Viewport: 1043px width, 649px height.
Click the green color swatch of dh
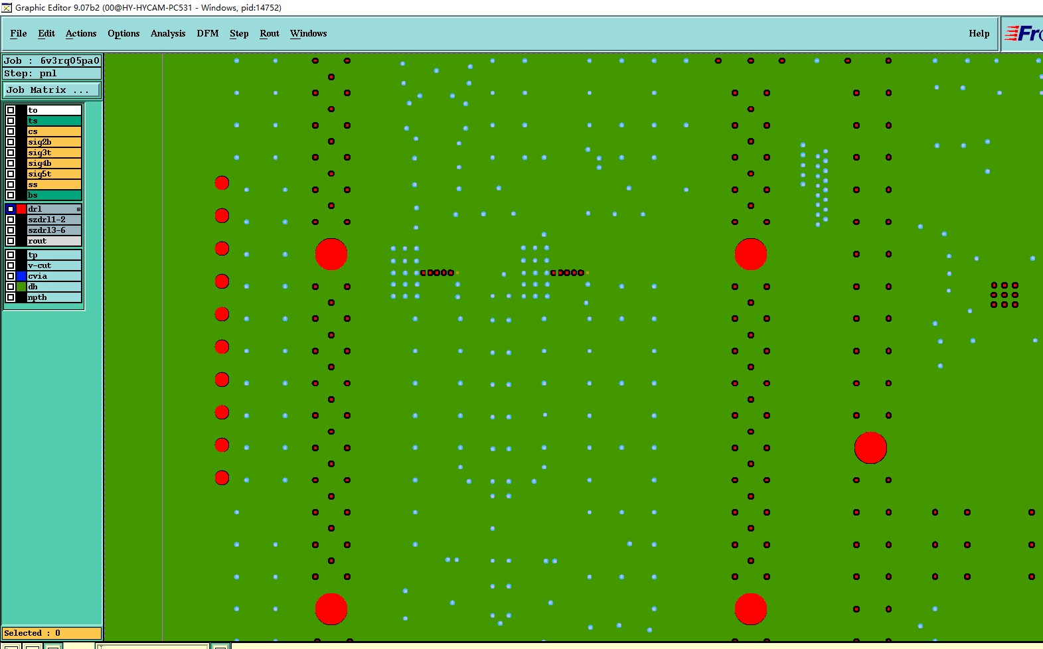21,287
